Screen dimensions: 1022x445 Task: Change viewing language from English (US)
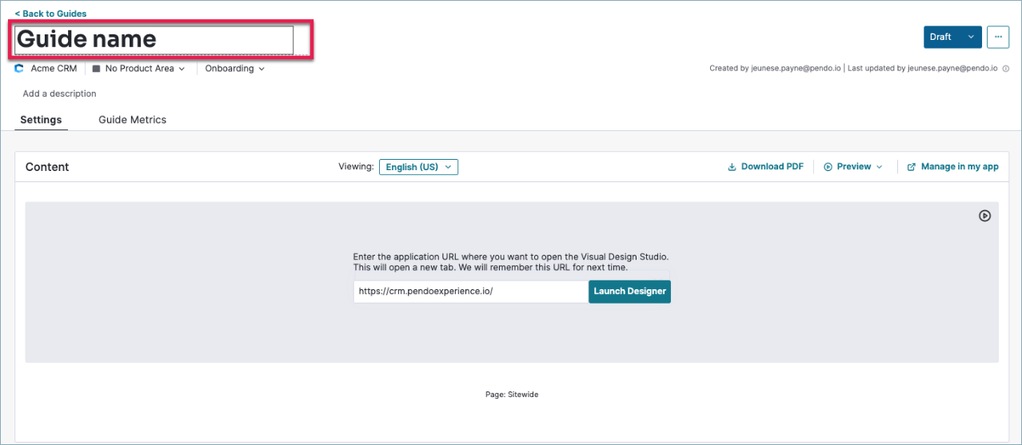(x=418, y=167)
